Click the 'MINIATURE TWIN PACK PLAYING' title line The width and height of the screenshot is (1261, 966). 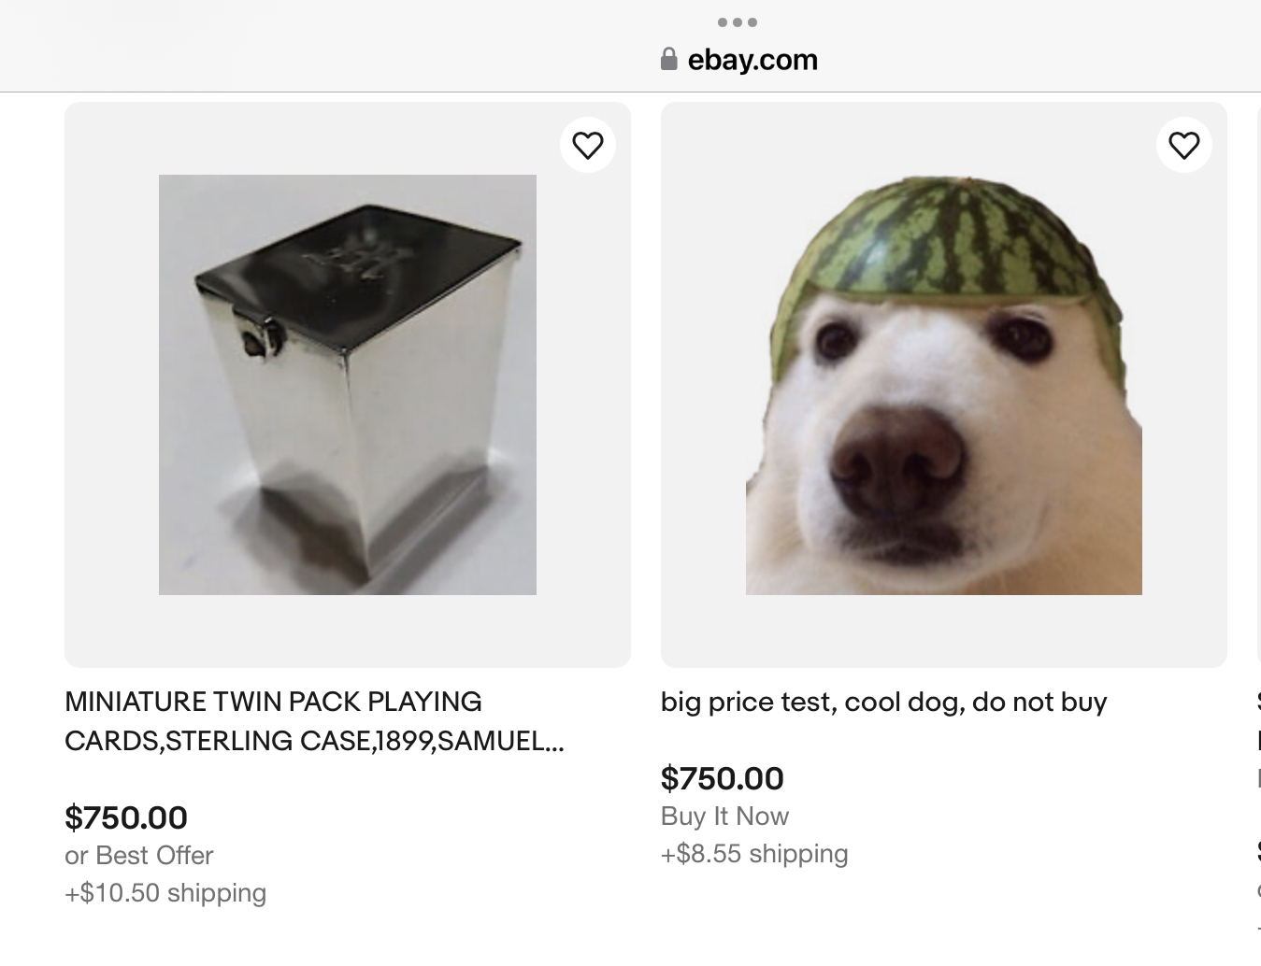pos(273,702)
